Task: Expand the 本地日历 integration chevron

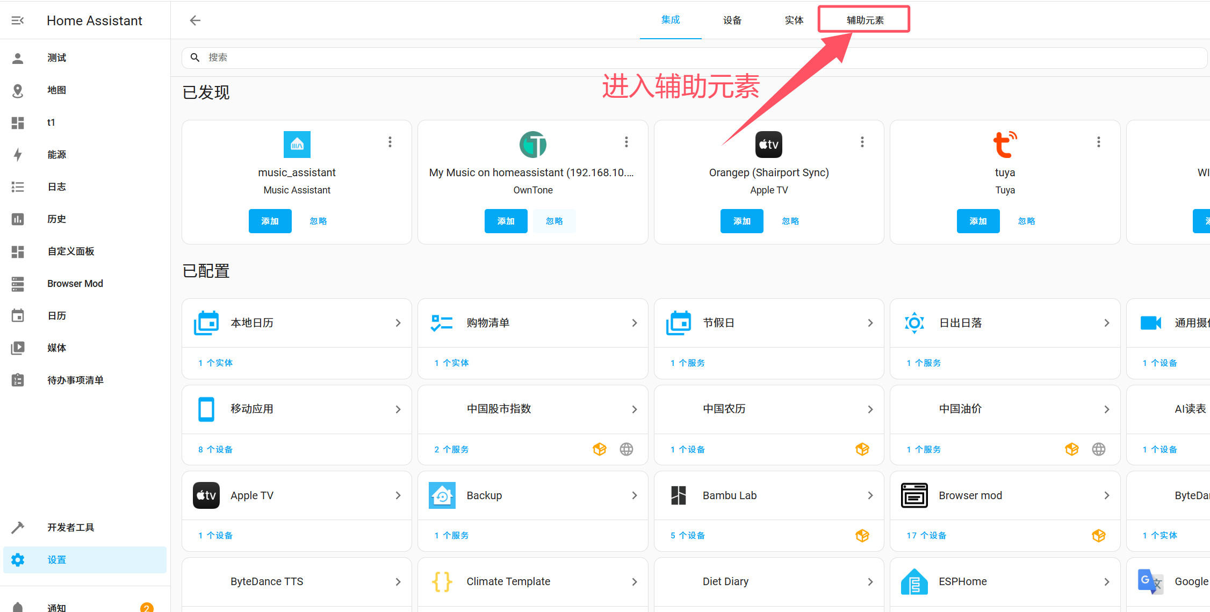Action: (x=398, y=323)
